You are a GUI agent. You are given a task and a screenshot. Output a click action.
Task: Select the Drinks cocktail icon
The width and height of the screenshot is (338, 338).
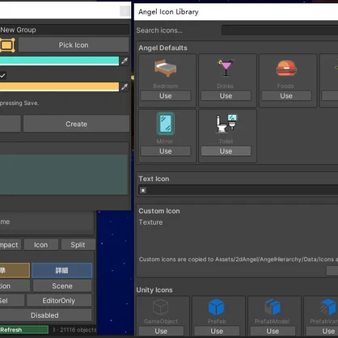pyautogui.click(x=226, y=67)
